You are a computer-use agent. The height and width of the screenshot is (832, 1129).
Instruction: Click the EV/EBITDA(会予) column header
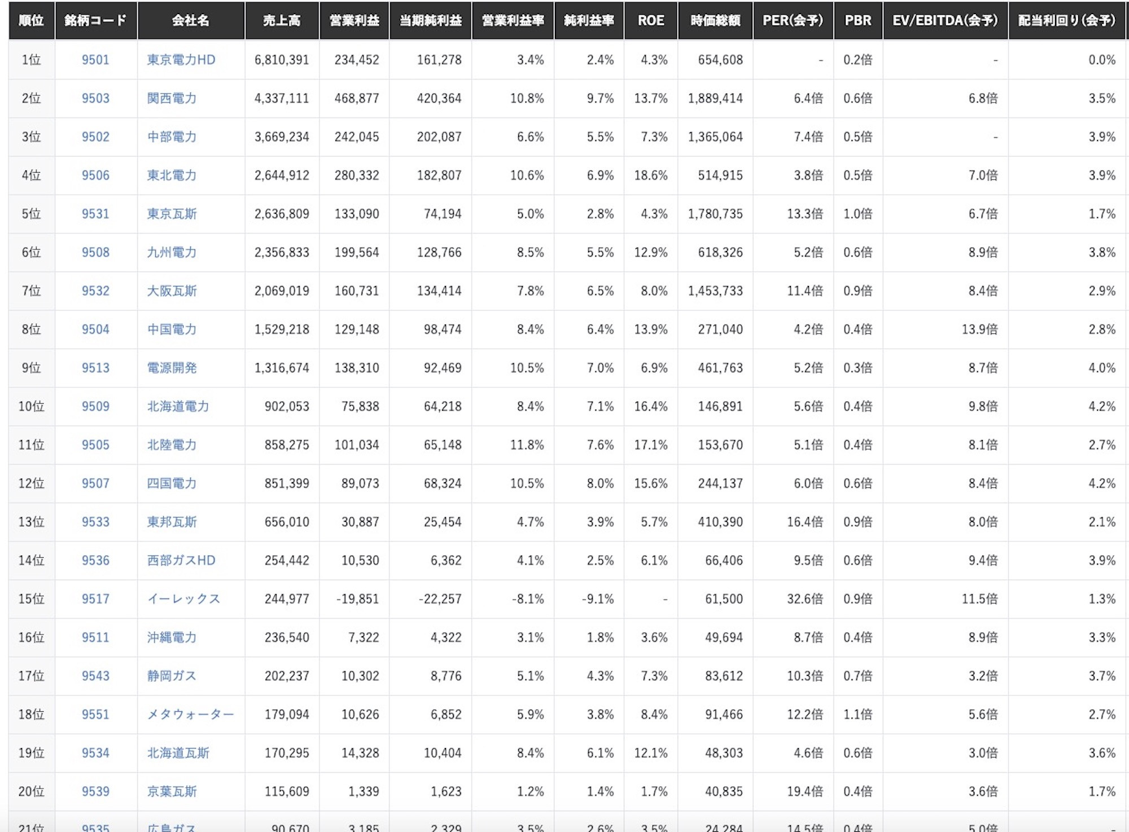tap(946, 21)
